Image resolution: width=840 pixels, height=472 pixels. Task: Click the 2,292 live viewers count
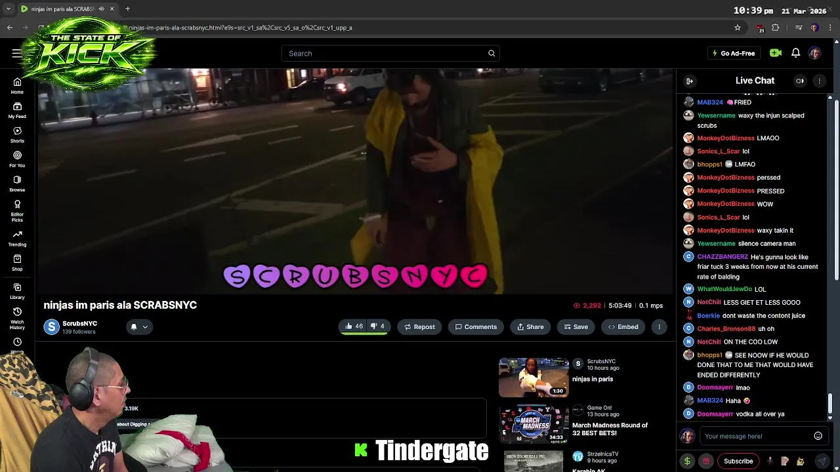[x=587, y=305]
